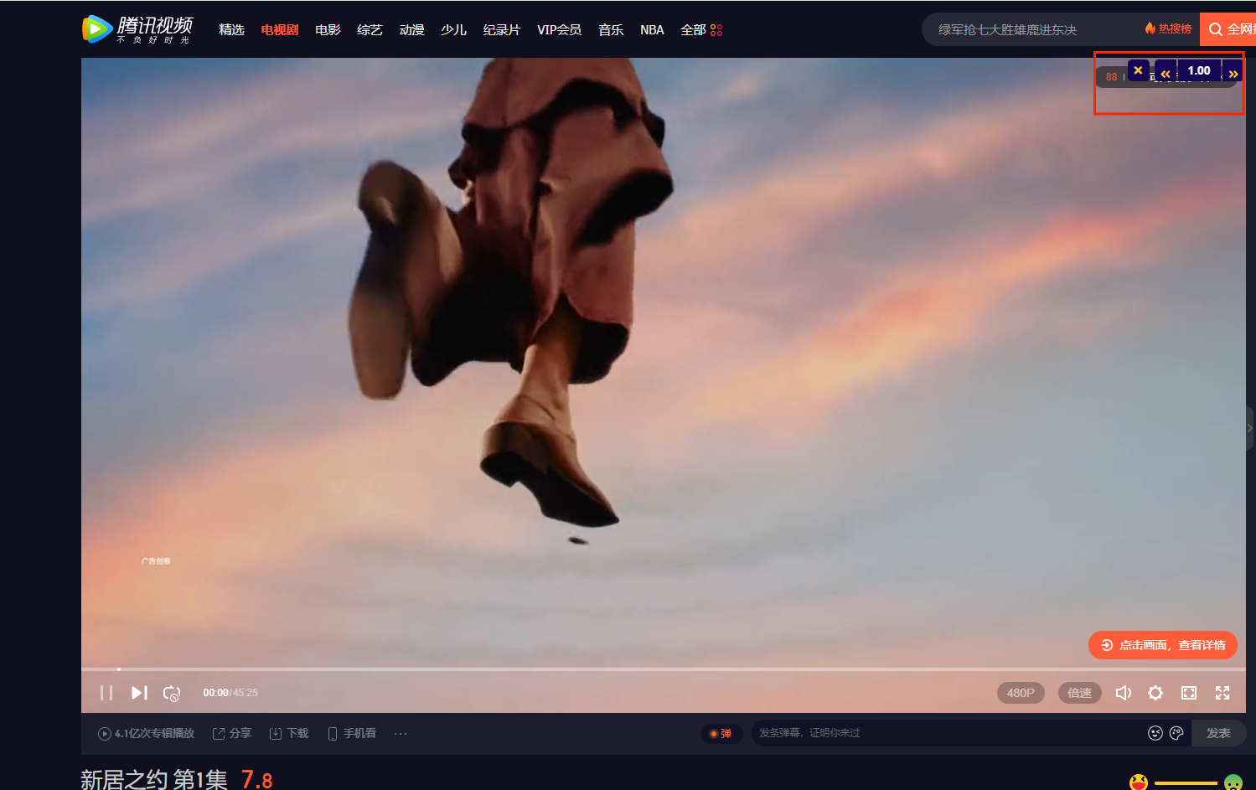Go to the 电影 tab
This screenshot has height=790, width=1256.
(x=328, y=30)
